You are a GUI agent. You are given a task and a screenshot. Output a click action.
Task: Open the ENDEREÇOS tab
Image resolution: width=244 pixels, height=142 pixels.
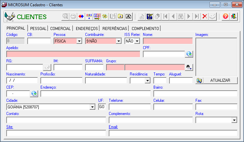click(87, 28)
